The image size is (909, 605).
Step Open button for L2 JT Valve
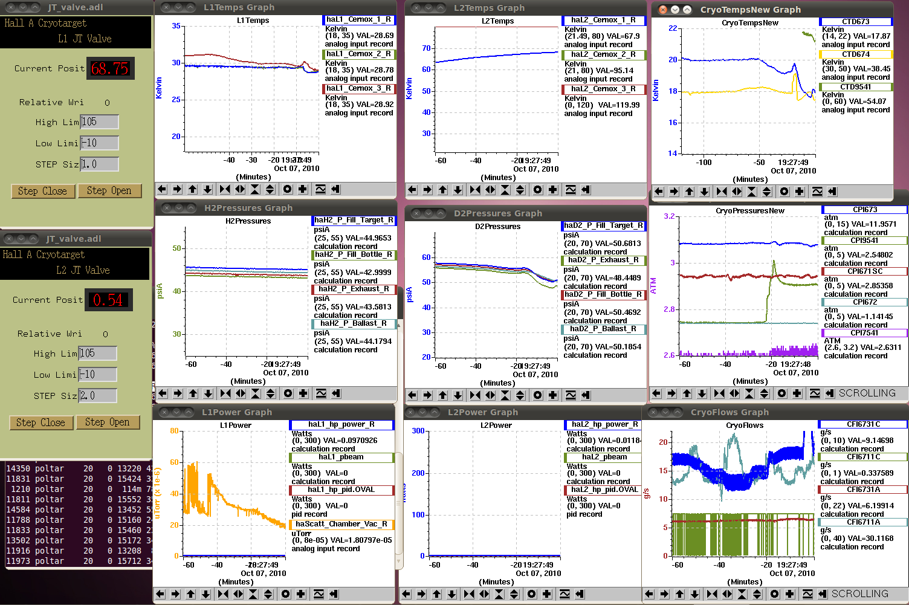coord(108,422)
